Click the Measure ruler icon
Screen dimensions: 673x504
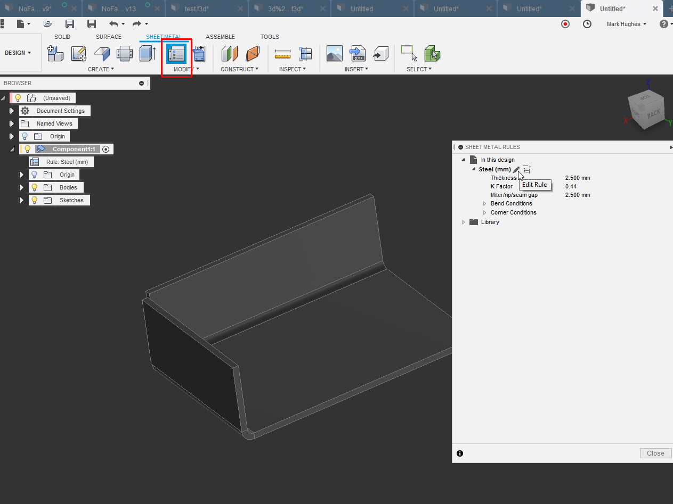(x=282, y=54)
